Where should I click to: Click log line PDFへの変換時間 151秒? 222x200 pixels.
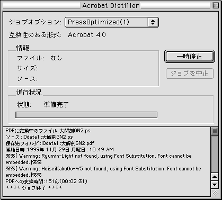point(47,181)
